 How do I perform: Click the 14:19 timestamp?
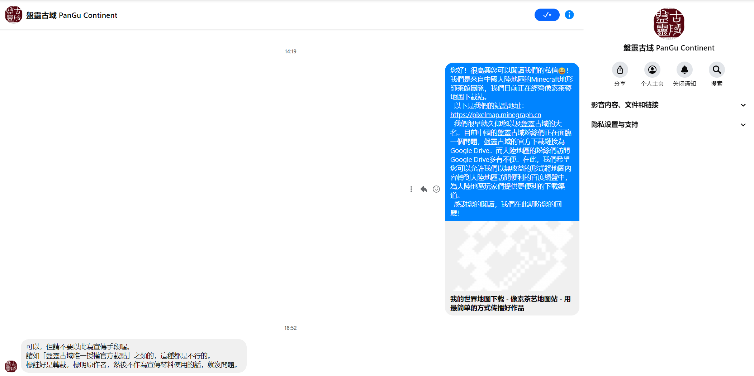point(290,52)
